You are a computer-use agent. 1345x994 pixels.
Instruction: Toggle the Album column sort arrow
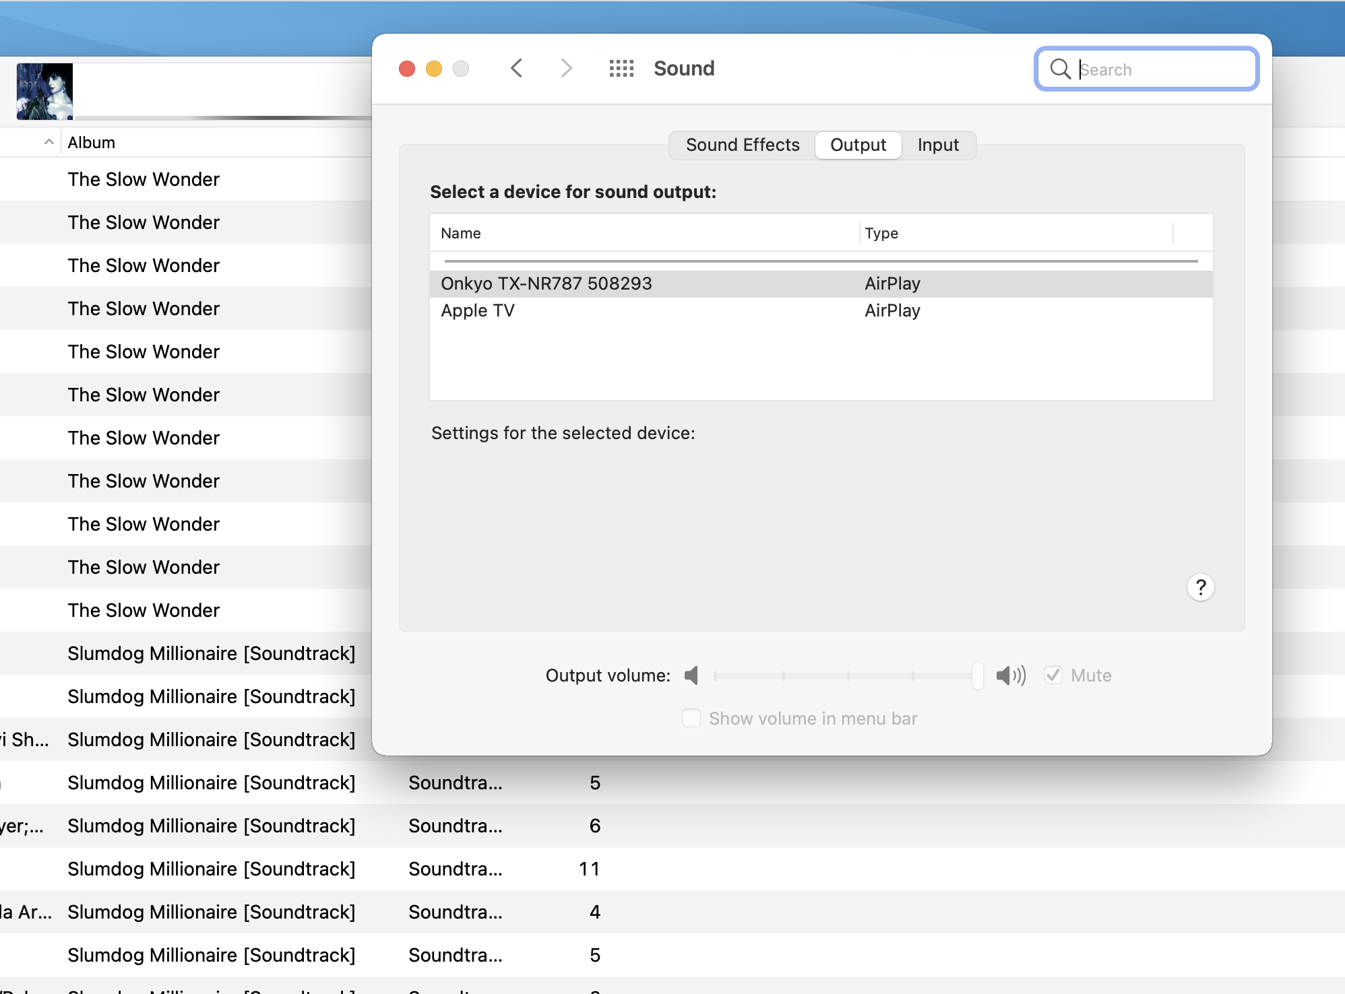[49, 142]
